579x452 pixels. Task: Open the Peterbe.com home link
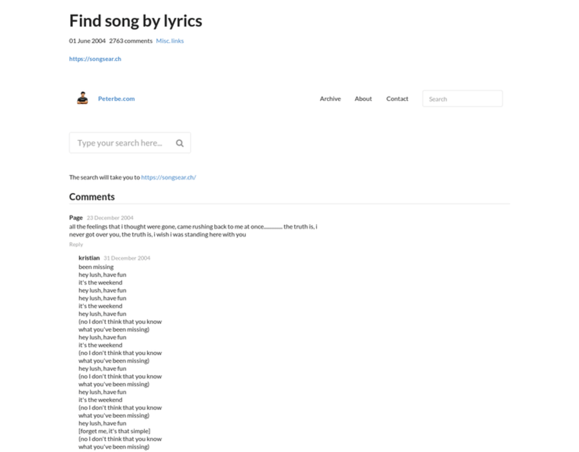(x=116, y=99)
